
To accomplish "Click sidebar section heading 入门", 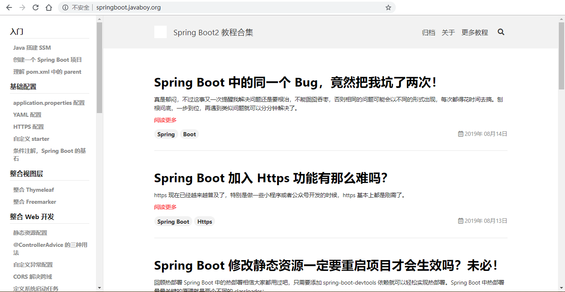I will 17,32.
